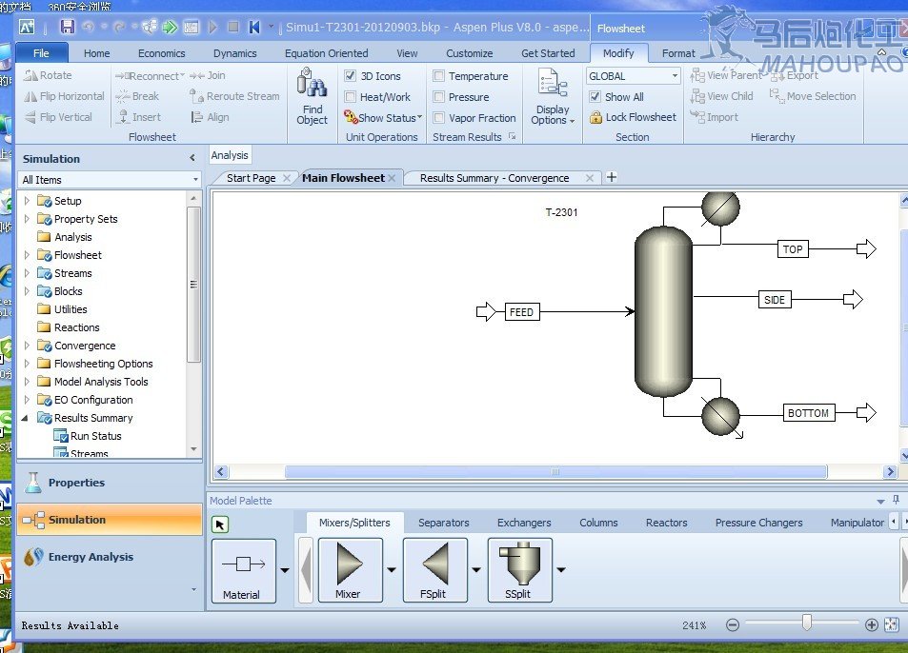Screen dimensions: 908x653
Task: Pin the Model Palette panel
Action: [896, 500]
